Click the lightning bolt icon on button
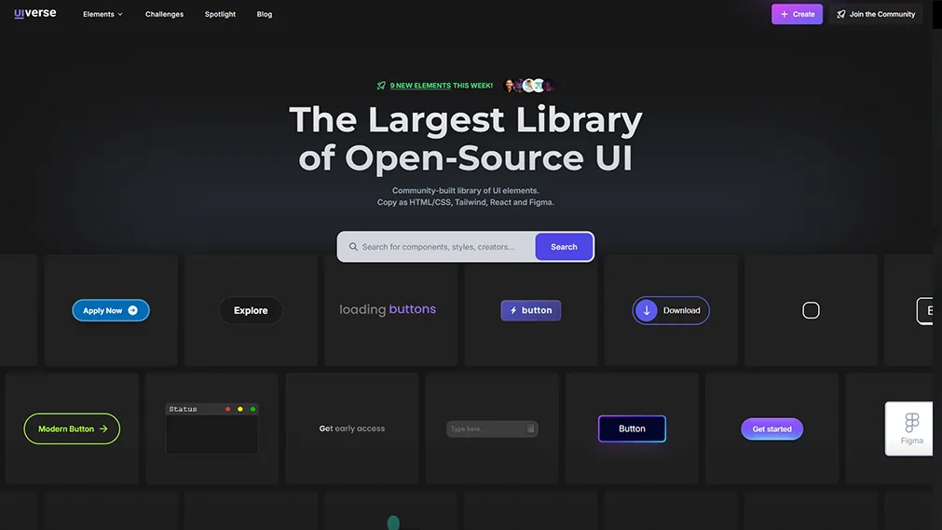Viewport: 942px width, 530px height. tap(513, 310)
